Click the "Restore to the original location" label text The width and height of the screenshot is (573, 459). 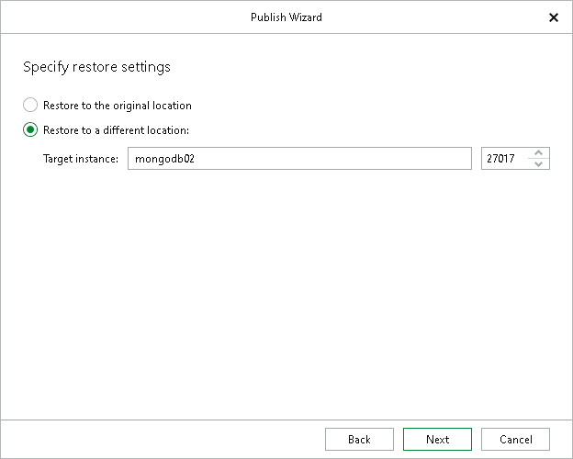coord(117,106)
